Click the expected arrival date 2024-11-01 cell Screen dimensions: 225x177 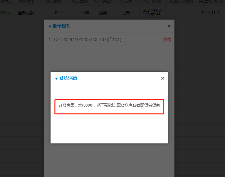click(x=211, y=13)
